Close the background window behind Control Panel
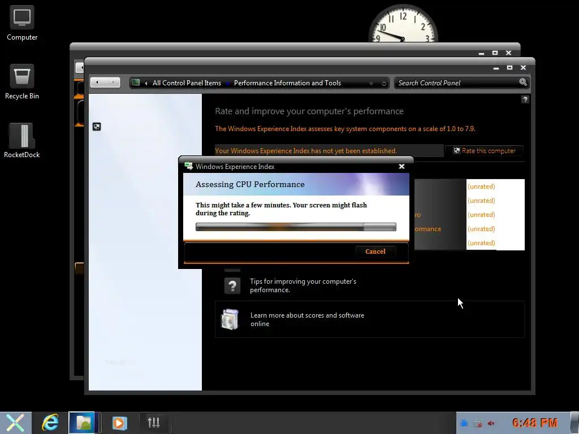This screenshot has width=579, height=434. point(508,53)
